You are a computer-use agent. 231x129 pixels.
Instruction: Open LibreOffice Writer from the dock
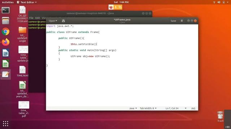tap(5, 53)
